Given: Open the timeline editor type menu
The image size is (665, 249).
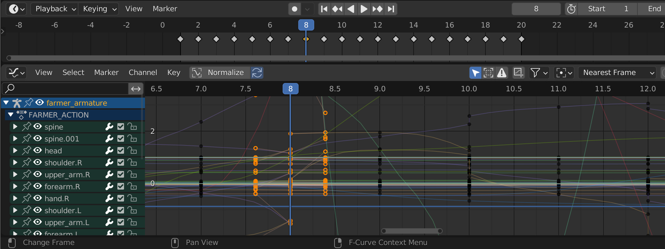Looking at the screenshot, I should (16, 9).
